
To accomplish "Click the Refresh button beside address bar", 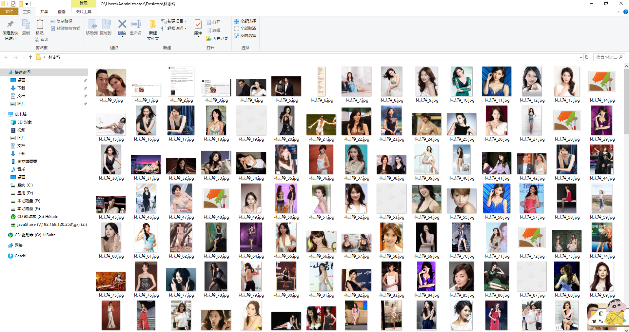I will (587, 57).
